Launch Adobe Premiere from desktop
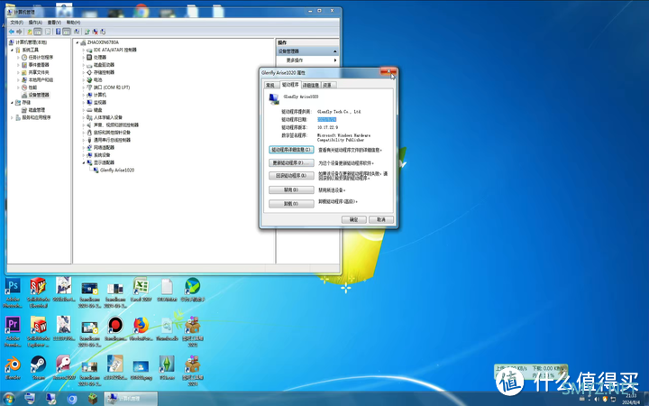Image resolution: width=649 pixels, height=406 pixels. pyautogui.click(x=13, y=326)
